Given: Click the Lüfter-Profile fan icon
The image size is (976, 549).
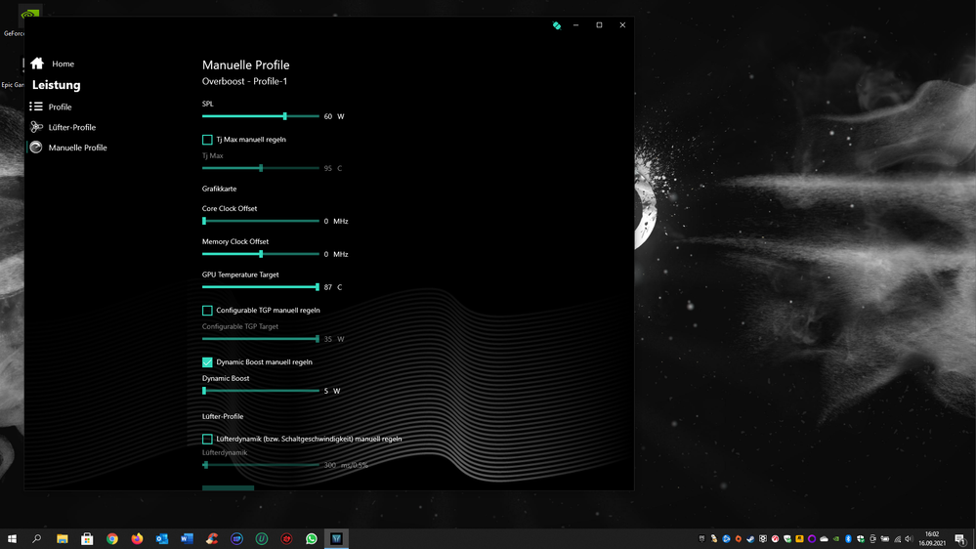Looking at the screenshot, I should tap(36, 127).
